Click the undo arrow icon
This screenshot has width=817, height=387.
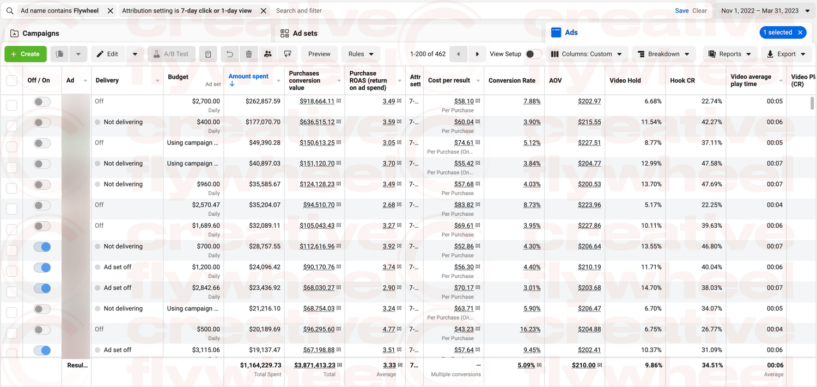(230, 54)
